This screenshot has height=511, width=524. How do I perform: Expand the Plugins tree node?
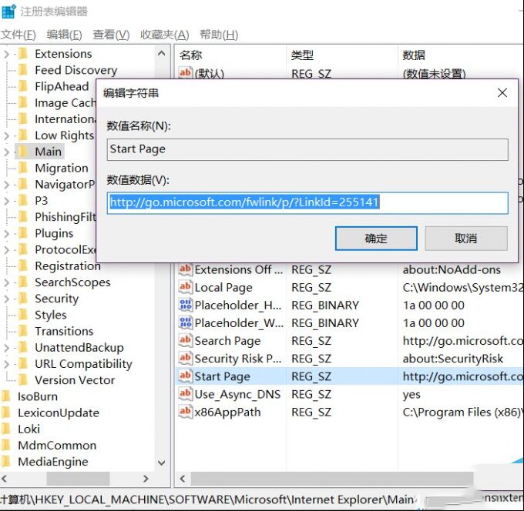click(x=6, y=234)
